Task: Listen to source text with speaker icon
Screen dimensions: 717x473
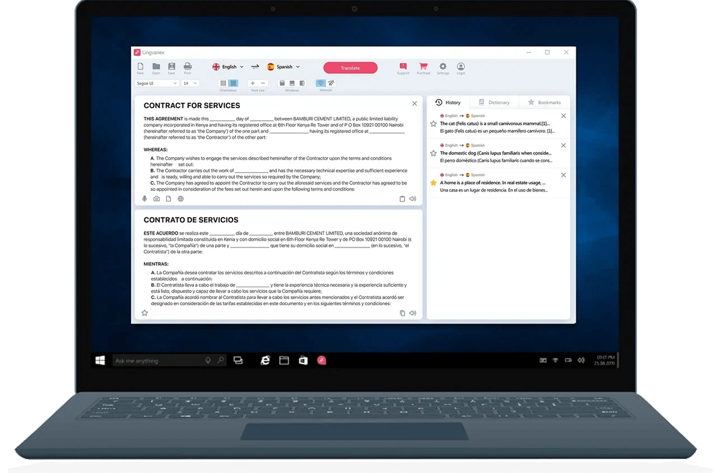Action: coord(413,199)
